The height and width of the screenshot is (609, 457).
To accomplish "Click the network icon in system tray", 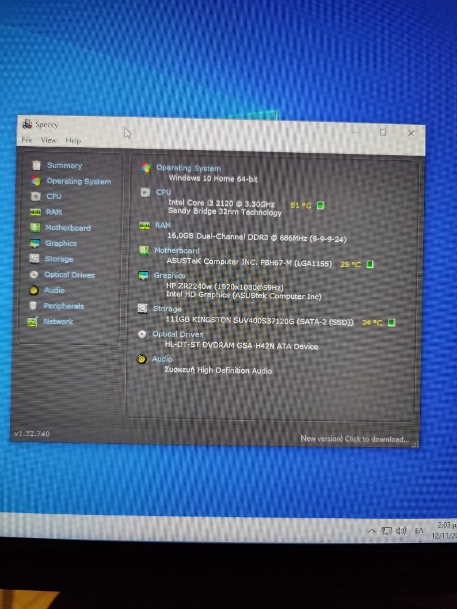I will click(386, 531).
